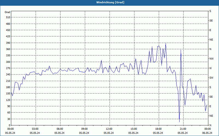This screenshot has width=219, height=136.
Task: Click the "270" y-axis value
Action: point(8,68)
